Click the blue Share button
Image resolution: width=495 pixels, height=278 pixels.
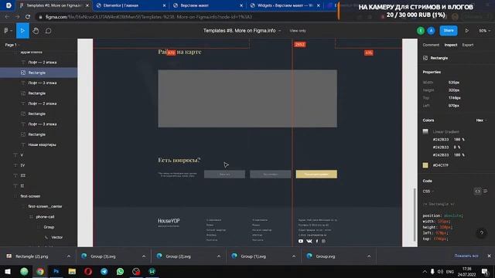point(449,31)
